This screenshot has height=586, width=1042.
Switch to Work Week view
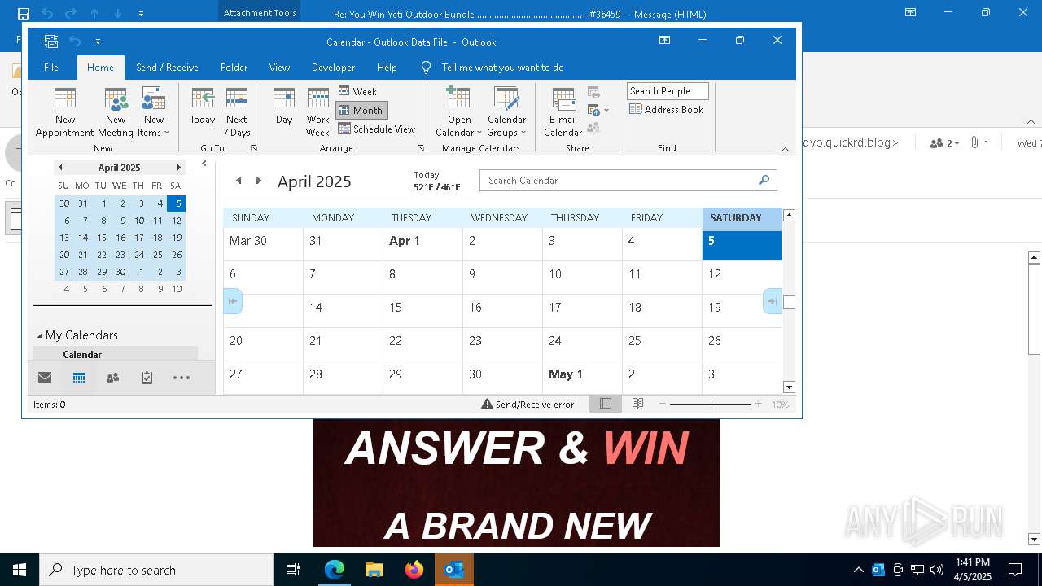pos(317,112)
